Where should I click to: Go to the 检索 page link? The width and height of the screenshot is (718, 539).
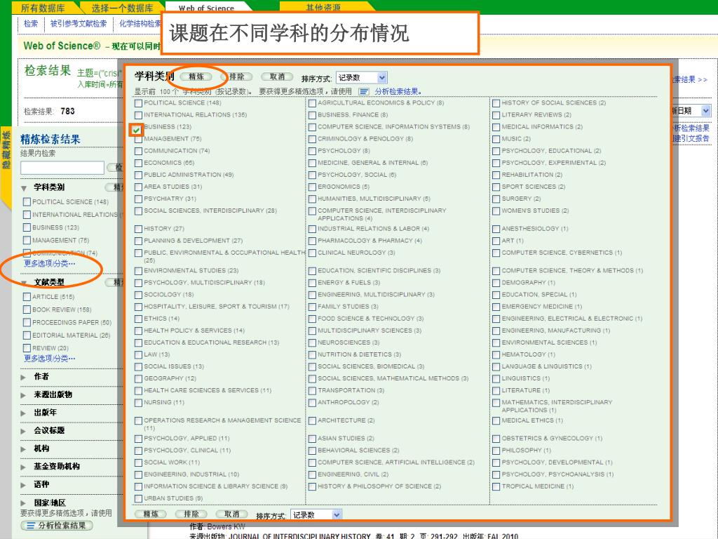pyautogui.click(x=31, y=23)
